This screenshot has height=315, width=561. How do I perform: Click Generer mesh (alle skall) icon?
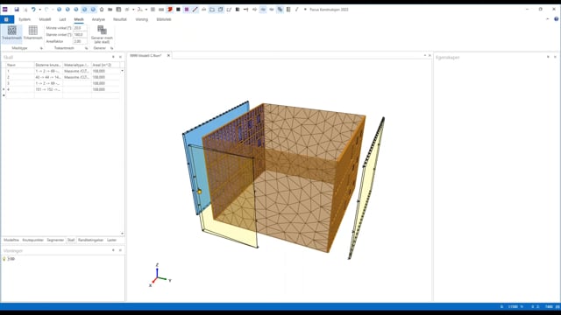[x=102, y=35]
